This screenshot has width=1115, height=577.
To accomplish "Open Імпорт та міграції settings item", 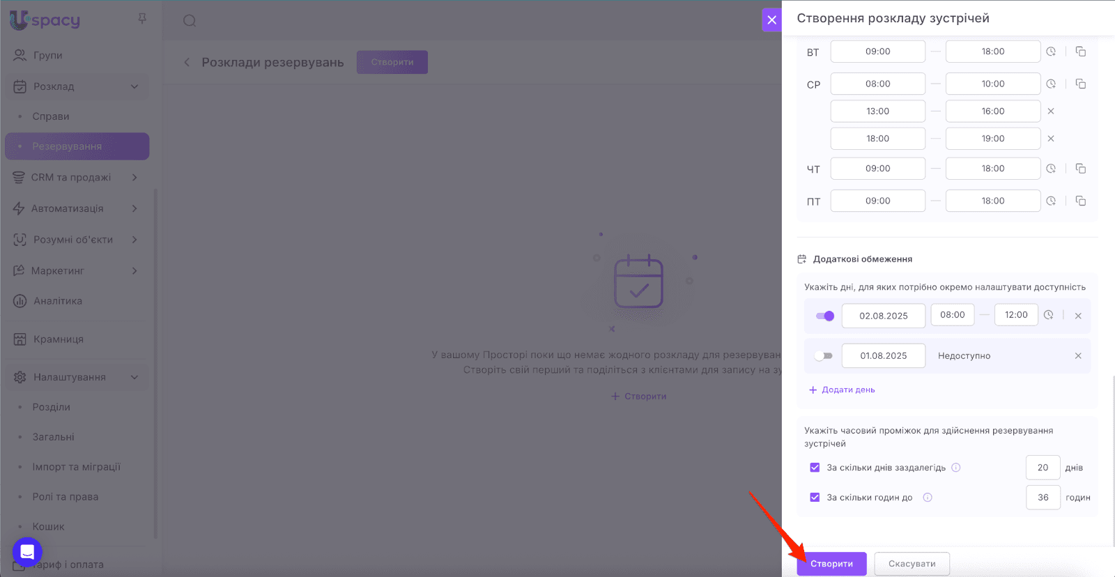I will pyautogui.click(x=77, y=467).
